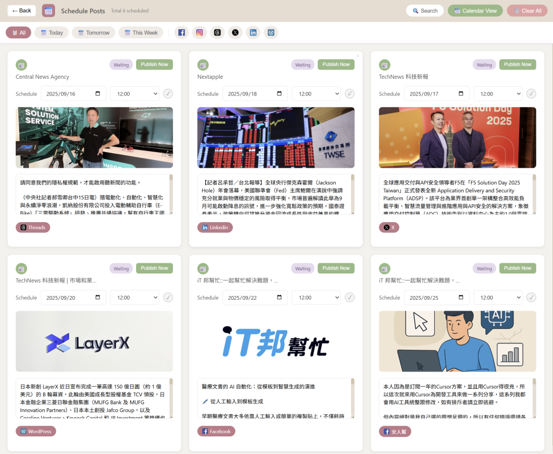553x454 pixels.
Task: Filter posts by WordPress platform icon
Action: click(x=271, y=32)
